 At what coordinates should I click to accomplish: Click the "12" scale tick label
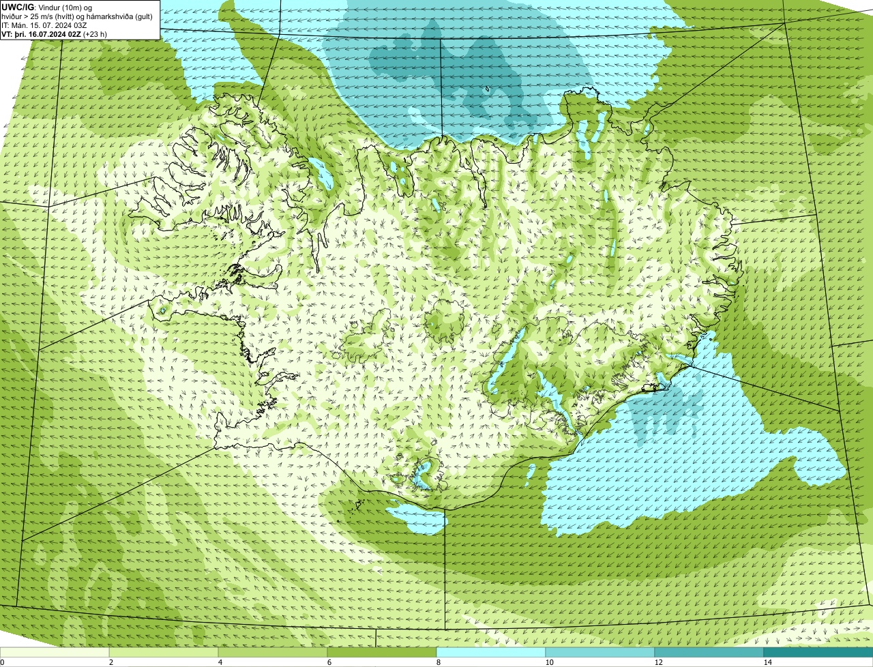coord(658,662)
